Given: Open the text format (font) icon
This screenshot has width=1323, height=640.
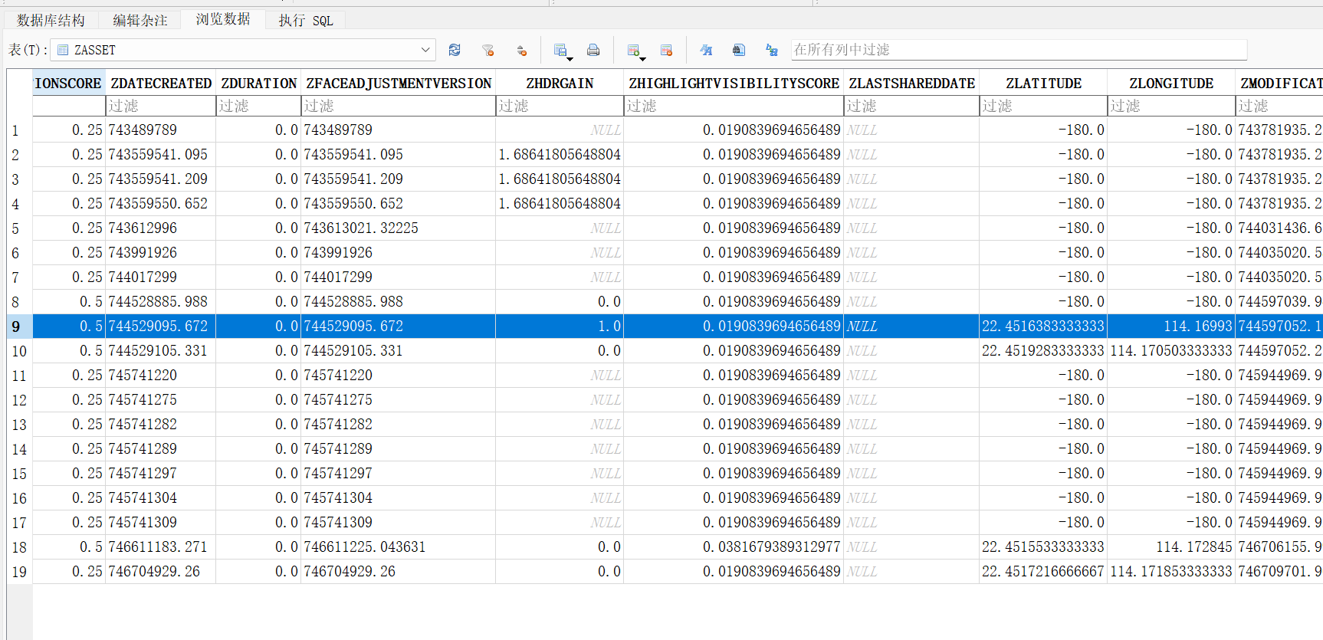Looking at the screenshot, I should pyautogui.click(x=706, y=50).
